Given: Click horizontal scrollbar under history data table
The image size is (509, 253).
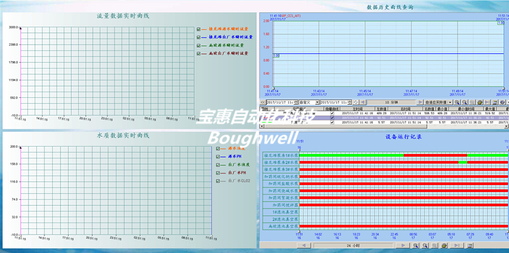Looking at the screenshot, I should tap(384, 126).
